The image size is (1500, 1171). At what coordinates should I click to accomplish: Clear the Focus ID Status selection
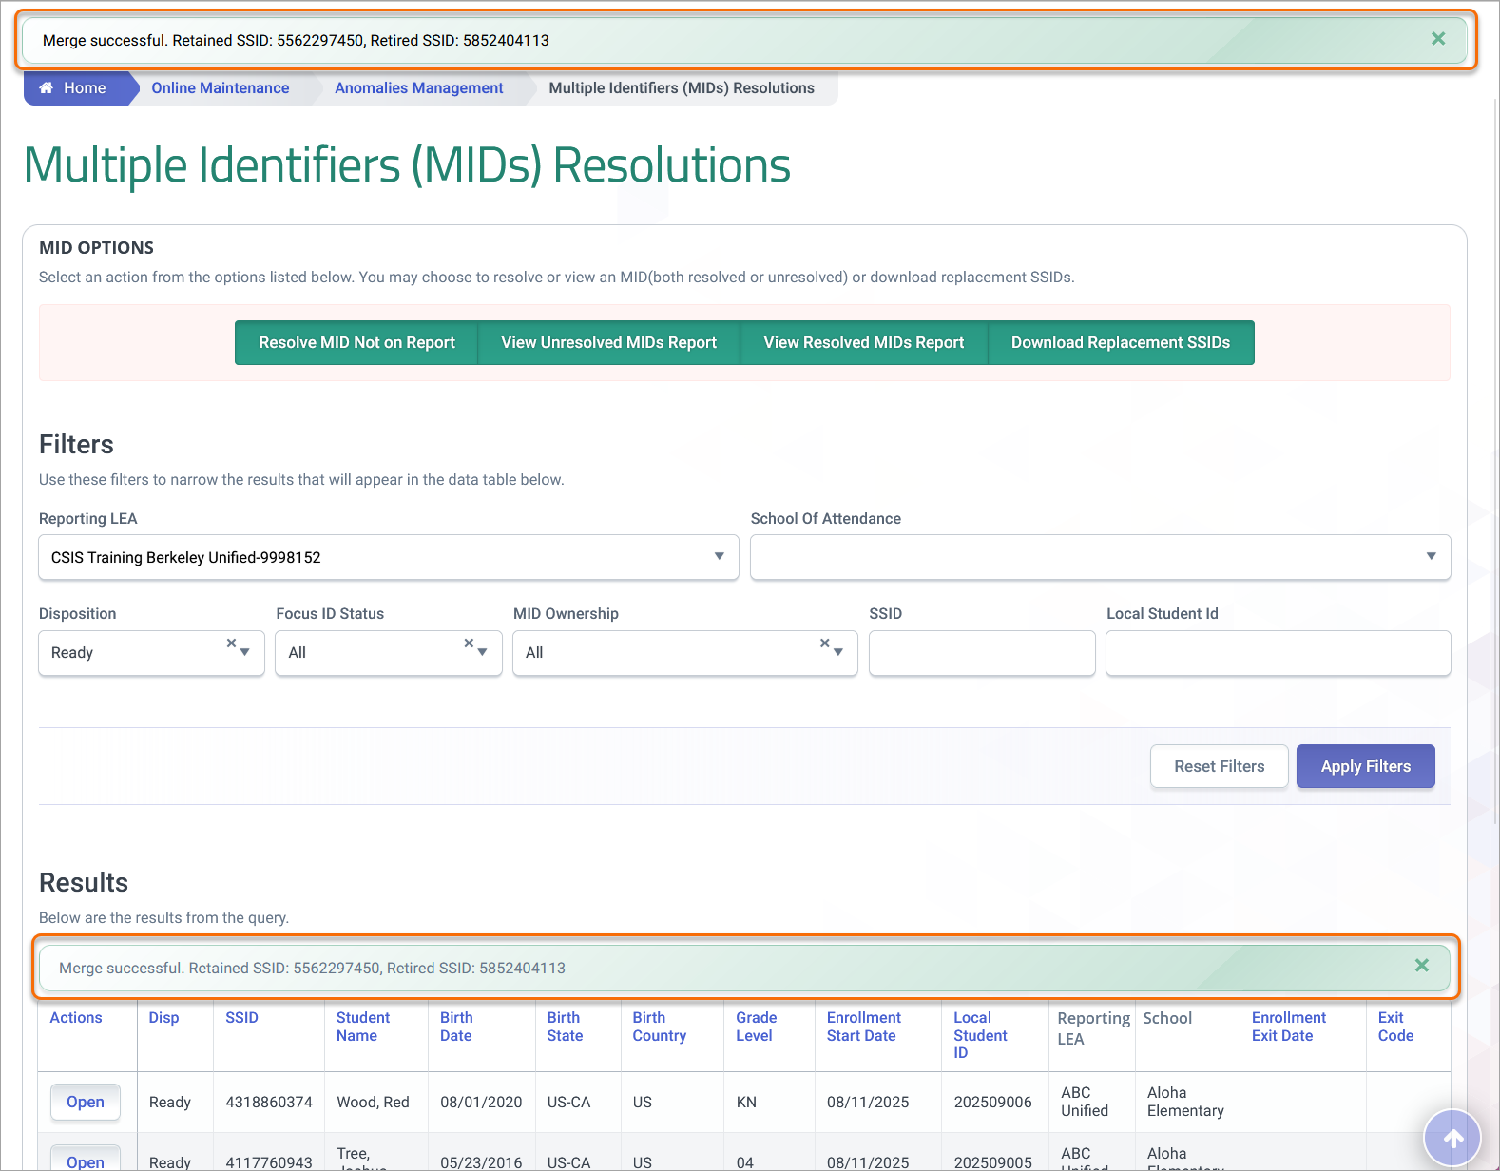coord(469,643)
